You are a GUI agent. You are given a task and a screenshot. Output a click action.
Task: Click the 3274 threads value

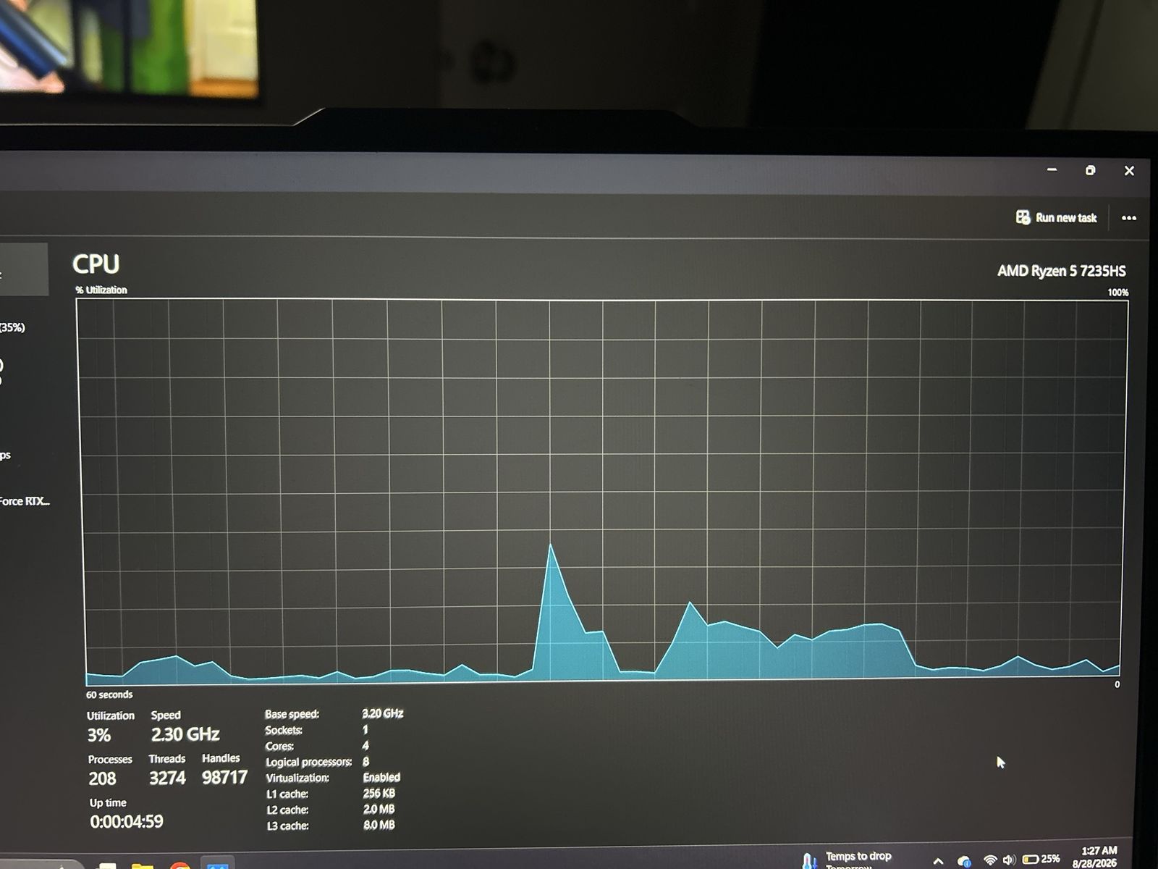(167, 778)
